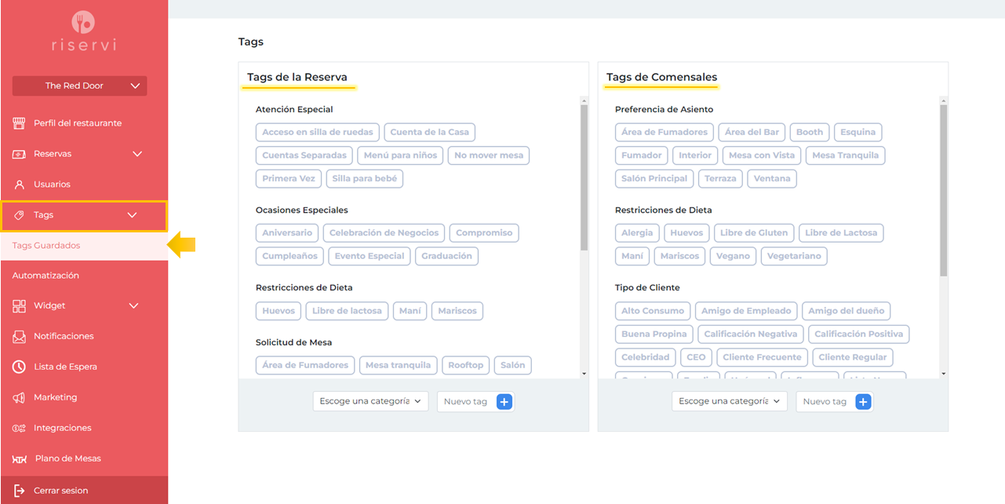Select tag Celebridad
The image size is (1005, 504).
point(646,357)
